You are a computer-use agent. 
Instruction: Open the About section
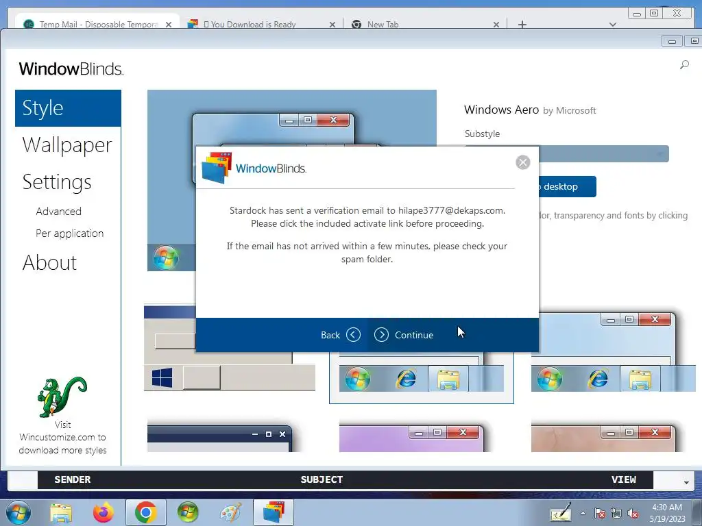coord(49,262)
